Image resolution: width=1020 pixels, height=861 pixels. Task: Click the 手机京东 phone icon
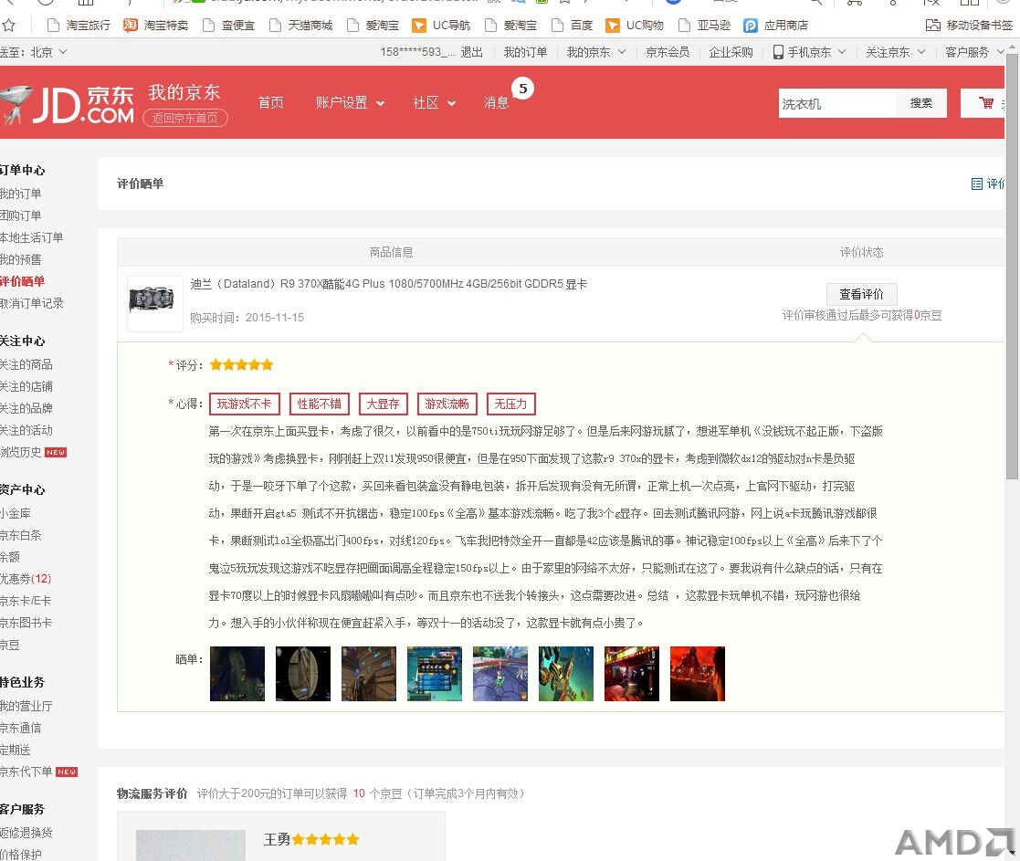[x=778, y=52]
